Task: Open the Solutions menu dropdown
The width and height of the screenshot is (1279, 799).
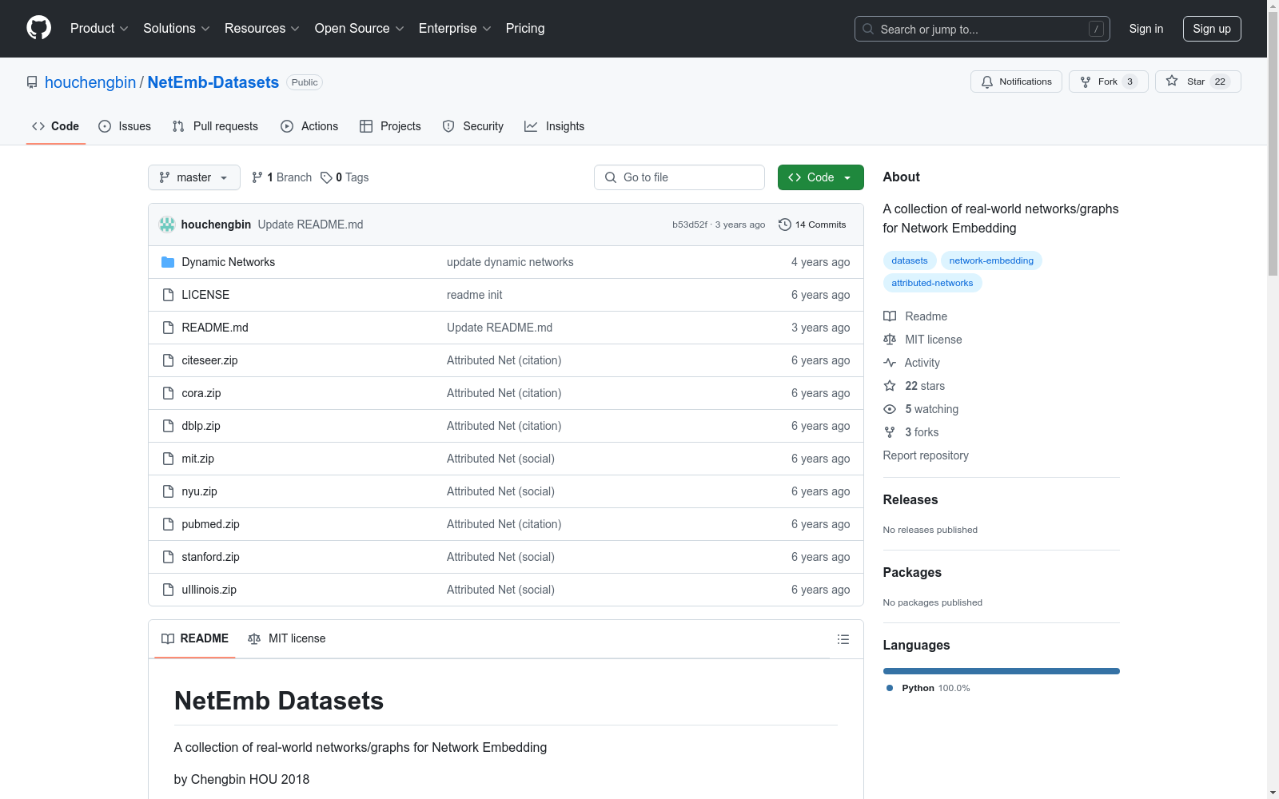Action: coord(177,28)
